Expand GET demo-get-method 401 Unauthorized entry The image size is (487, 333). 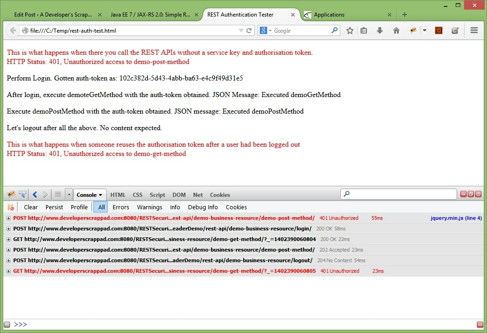click(9, 271)
